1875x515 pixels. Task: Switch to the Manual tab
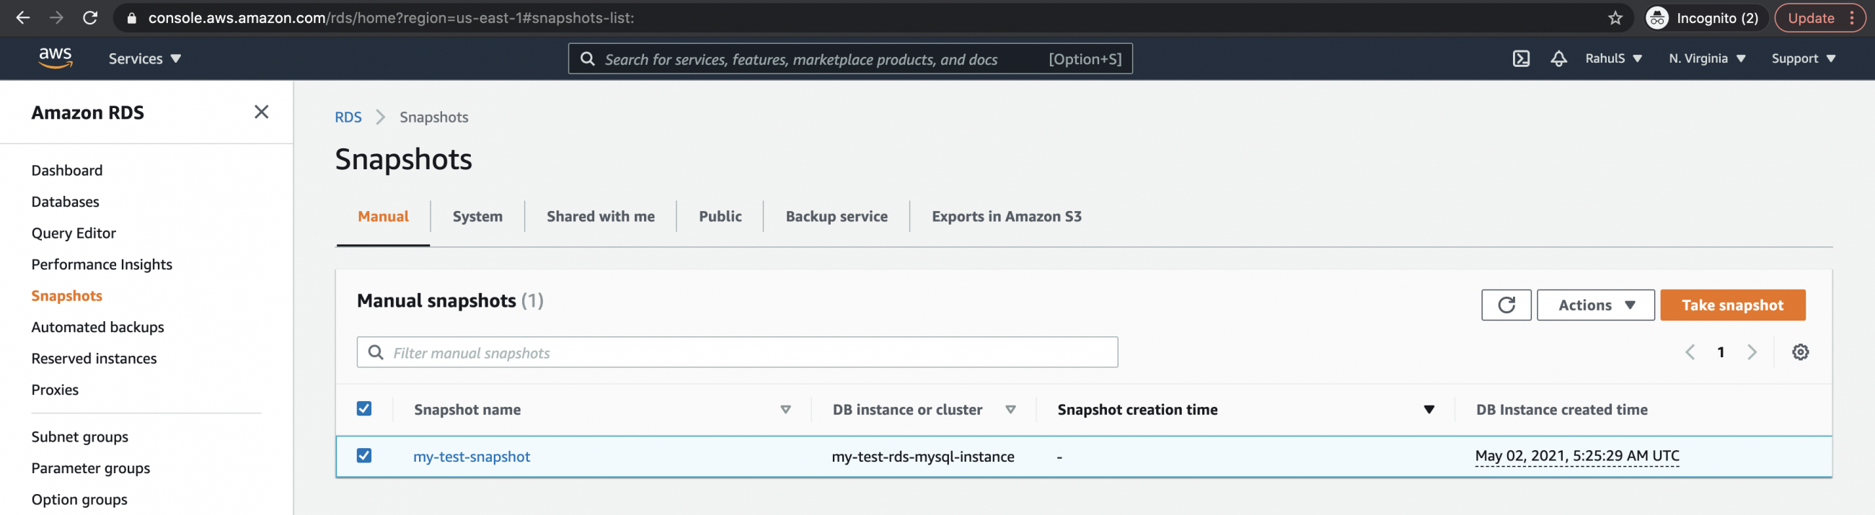(383, 216)
